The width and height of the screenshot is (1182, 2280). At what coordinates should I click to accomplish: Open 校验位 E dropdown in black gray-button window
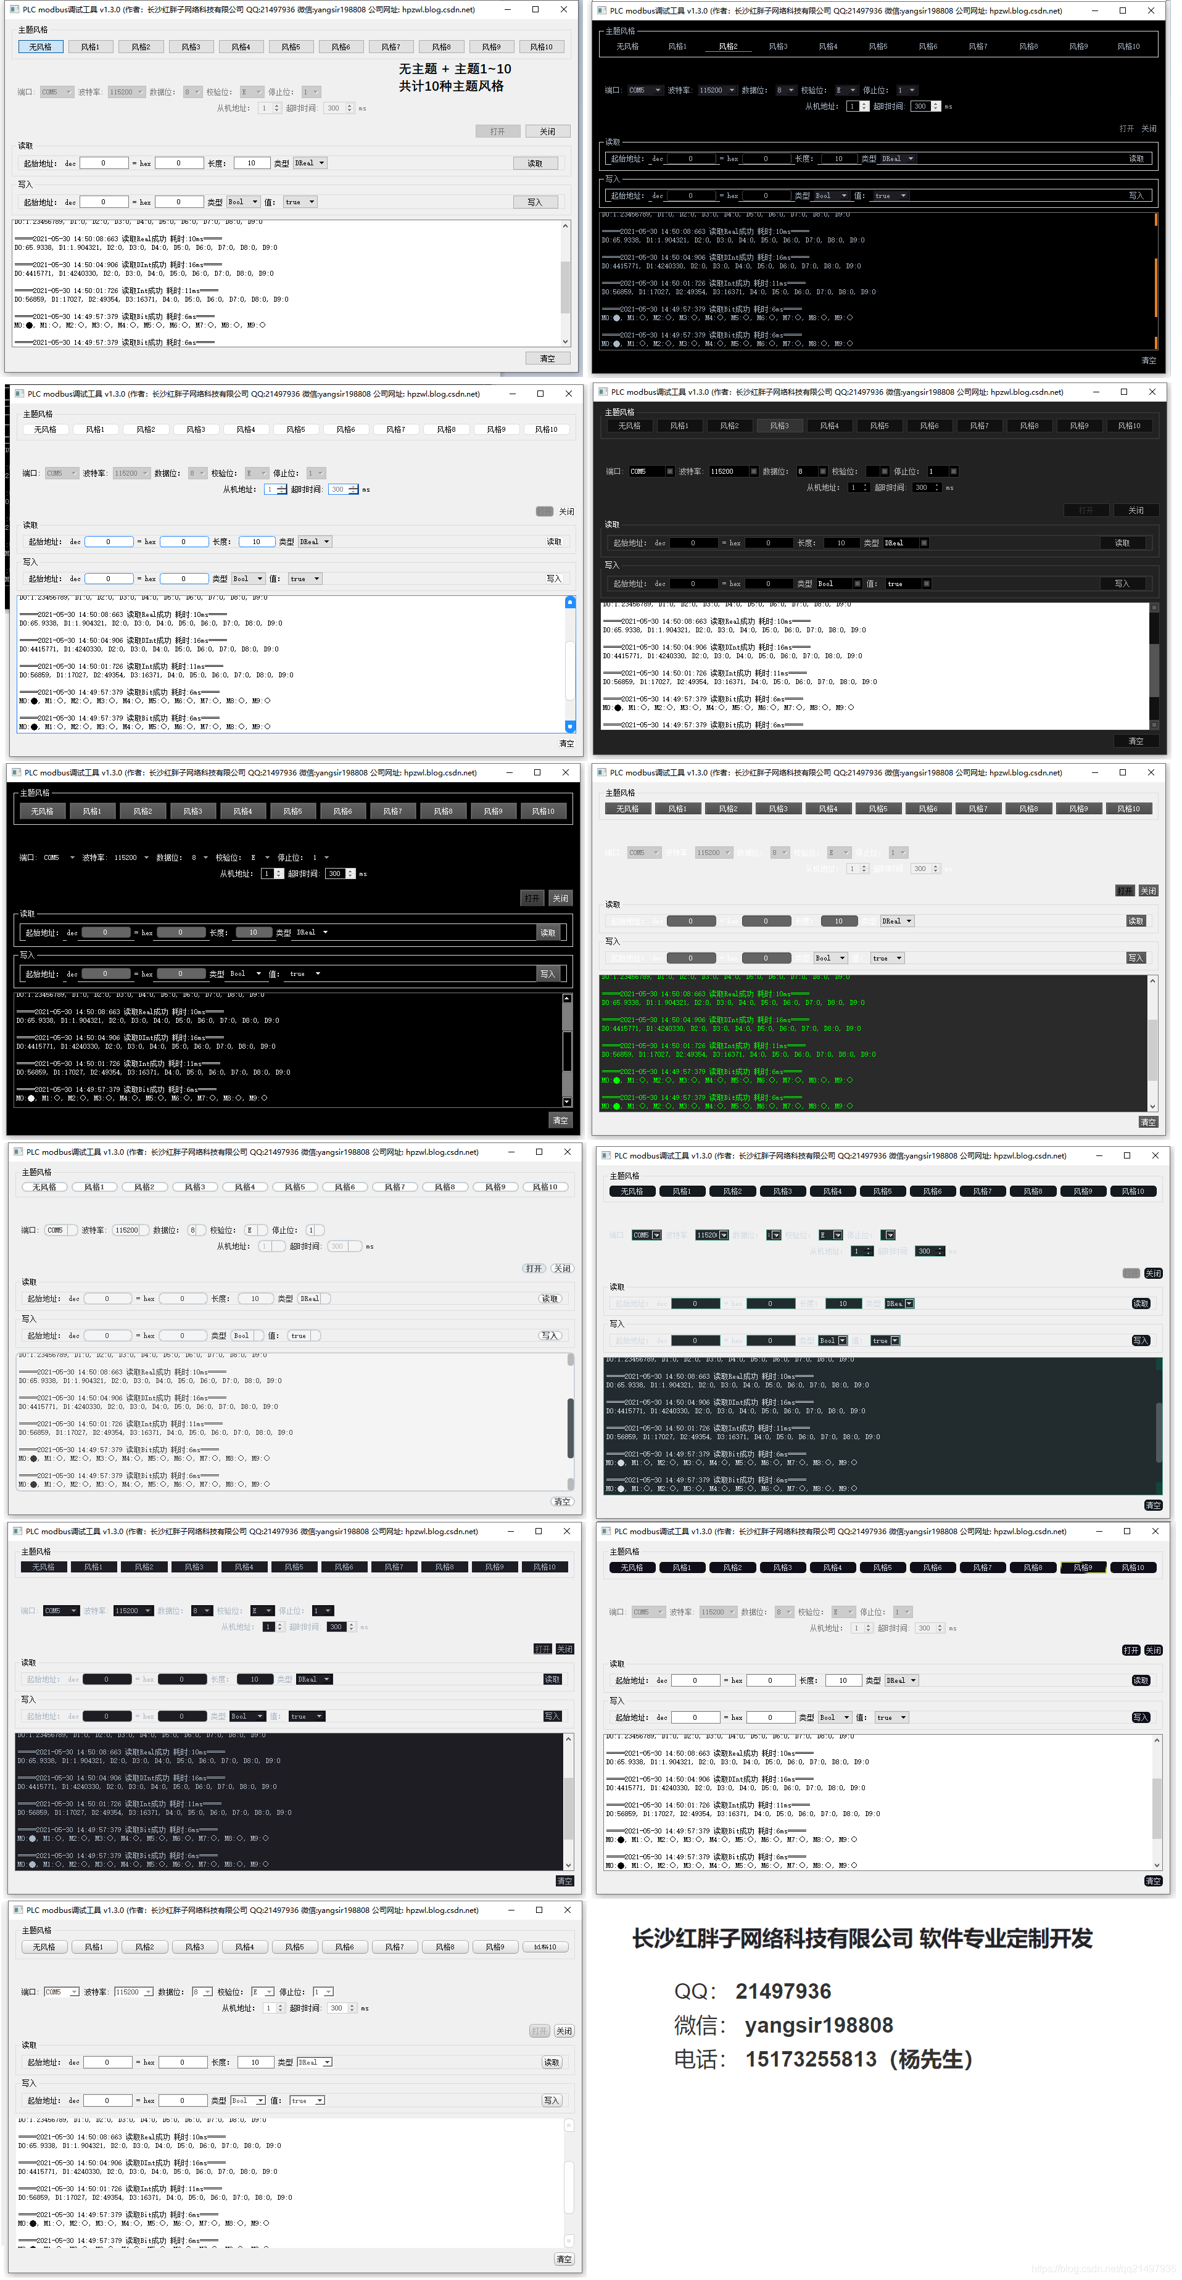click(x=260, y=857)
